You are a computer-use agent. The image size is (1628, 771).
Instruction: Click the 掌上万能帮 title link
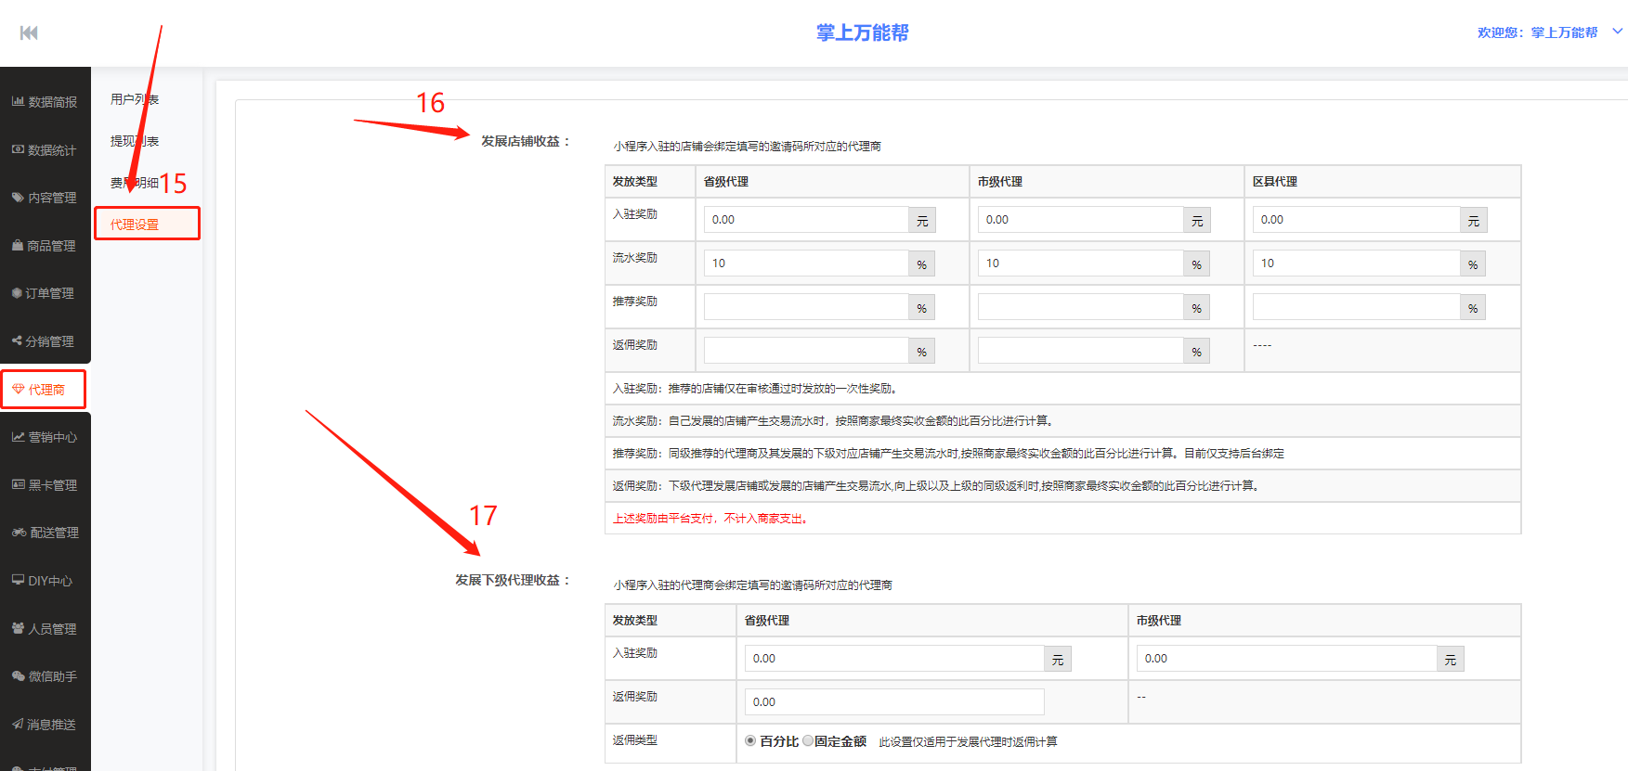(862, 33)
